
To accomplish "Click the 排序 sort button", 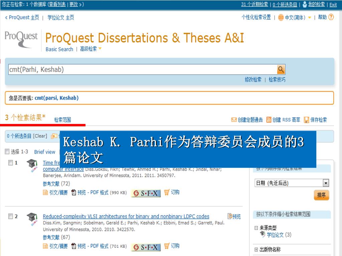I will [321, 195].
